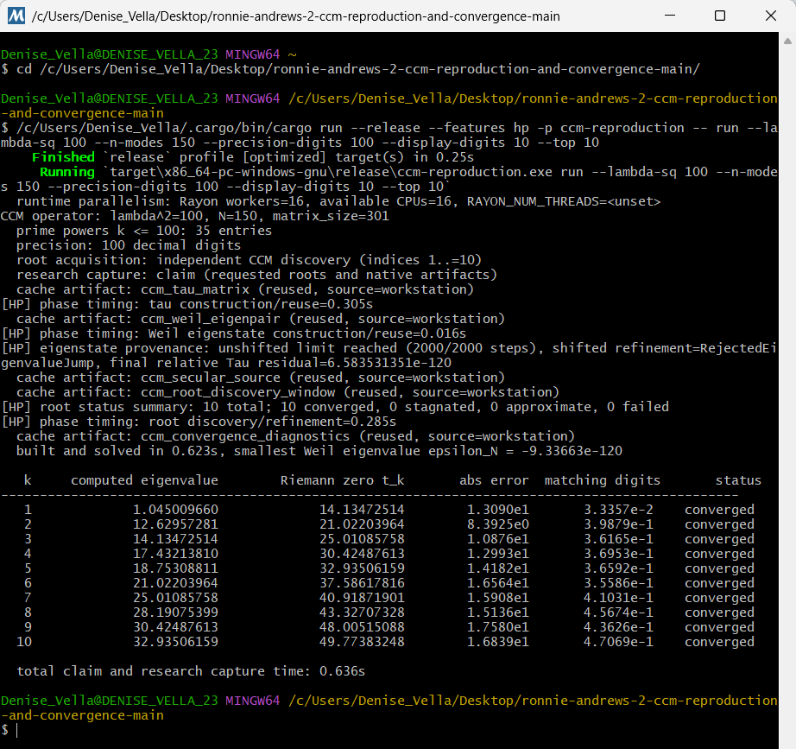Click 'root acquisition: independent CCM discovery' line
Screen dimensions: 796x749
point(250,260)
